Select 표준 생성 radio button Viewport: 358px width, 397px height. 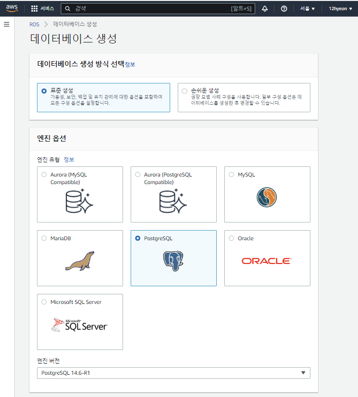tap(44, 91)
